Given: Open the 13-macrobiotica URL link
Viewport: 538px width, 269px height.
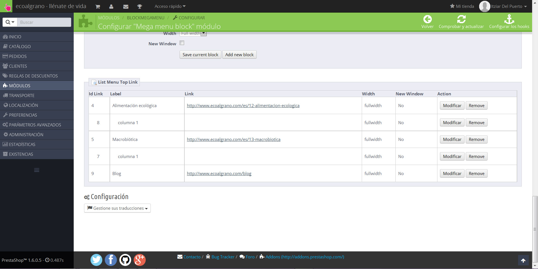Looking at the screenshot, I should tap(233, 139).
